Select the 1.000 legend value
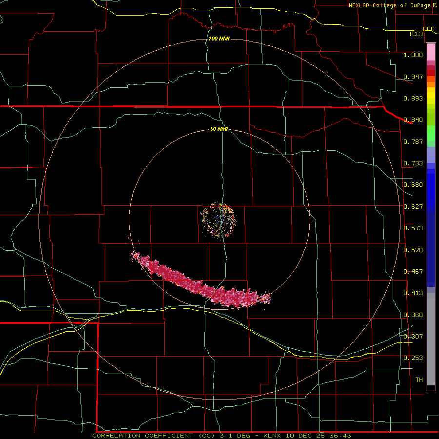The image size is (439, 439). click(x=413, y=55)
